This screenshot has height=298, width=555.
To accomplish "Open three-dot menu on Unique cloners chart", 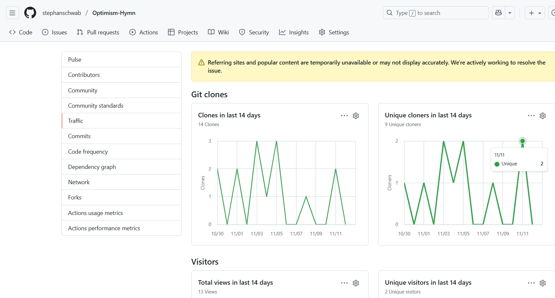I will [531, 116].
